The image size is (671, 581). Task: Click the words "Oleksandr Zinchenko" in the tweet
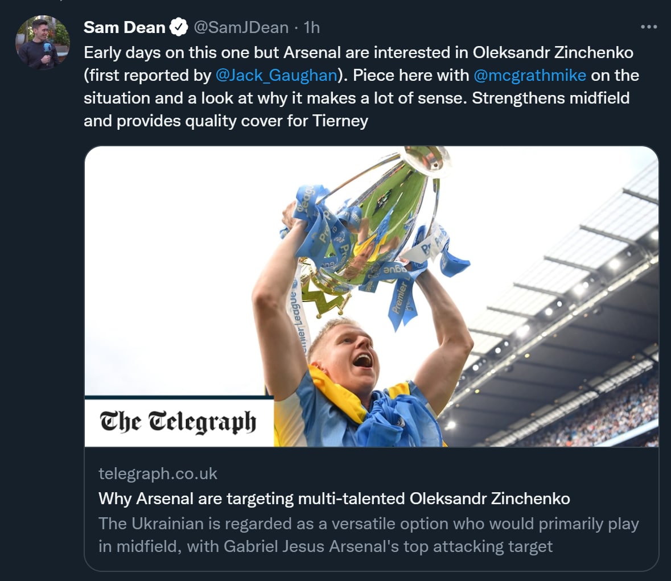[x=553, y=52]
